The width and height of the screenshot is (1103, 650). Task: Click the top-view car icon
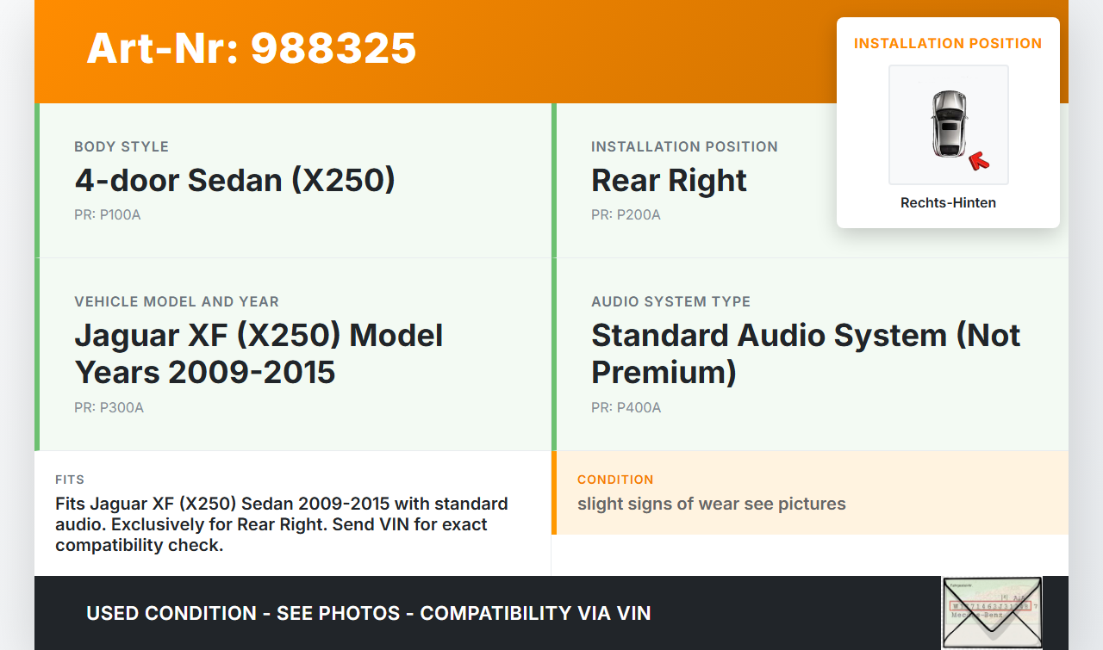click(x=948, y=123)
